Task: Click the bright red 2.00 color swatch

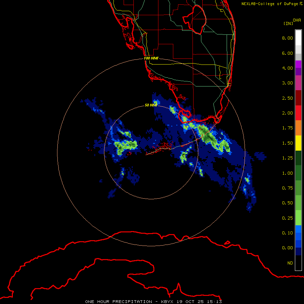Action: coord(298,113)
